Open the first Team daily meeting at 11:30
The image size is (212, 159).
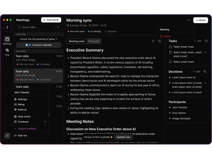coord(39,60)
